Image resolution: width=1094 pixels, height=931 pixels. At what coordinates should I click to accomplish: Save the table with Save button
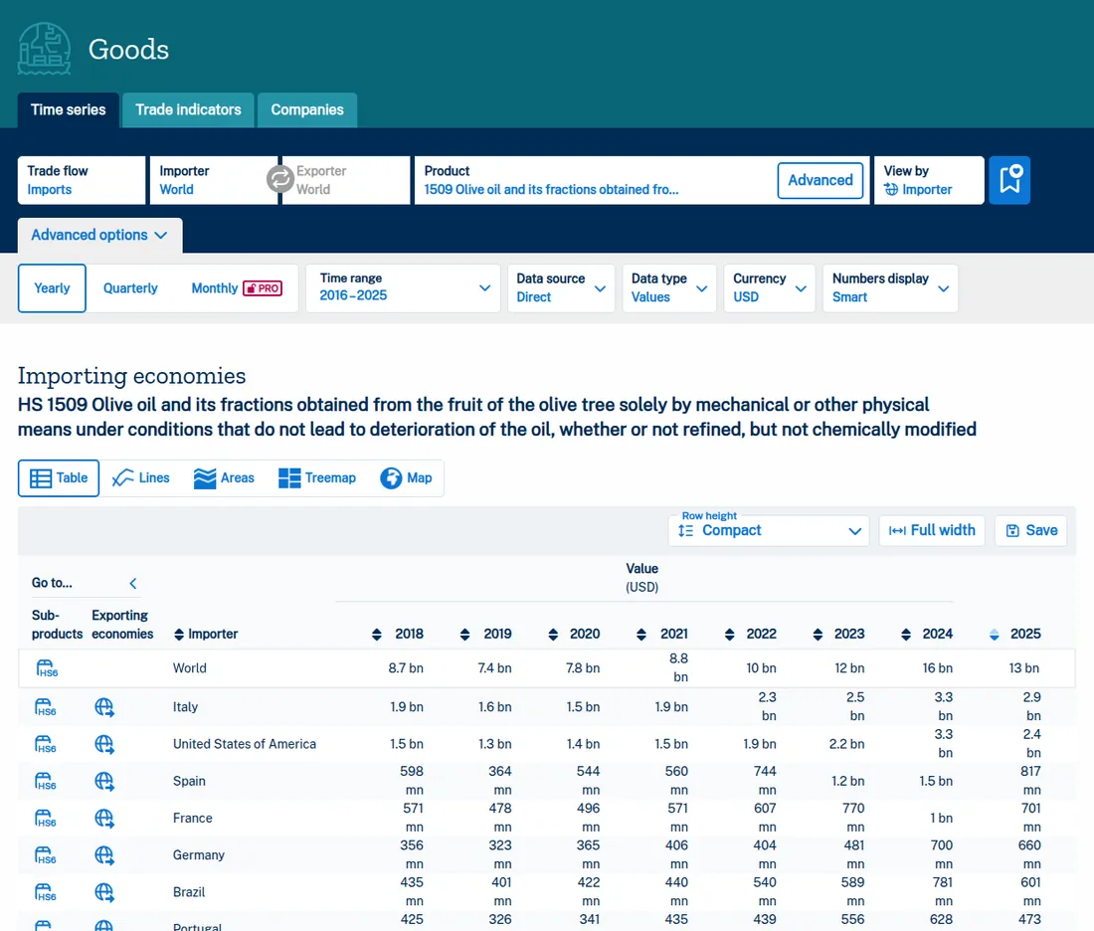(1031, 530)
